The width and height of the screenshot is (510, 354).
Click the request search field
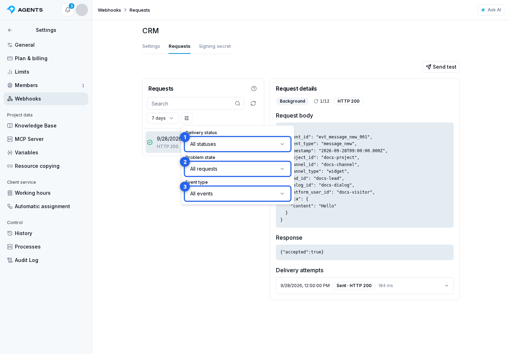(195, 103)
